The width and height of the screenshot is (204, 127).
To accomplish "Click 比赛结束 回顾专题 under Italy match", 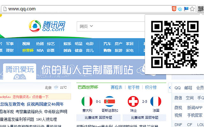I will click(x=98, y=117).
